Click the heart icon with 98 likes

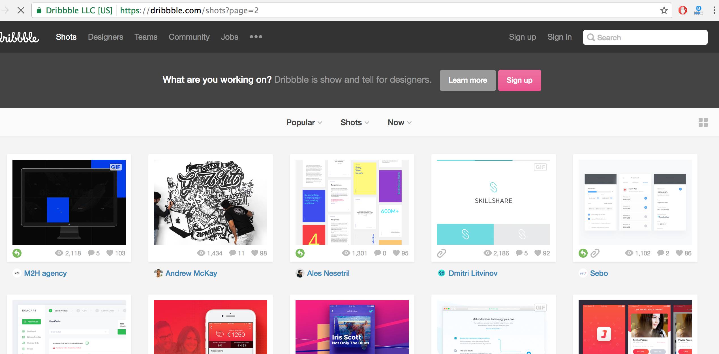coord(255,253)
